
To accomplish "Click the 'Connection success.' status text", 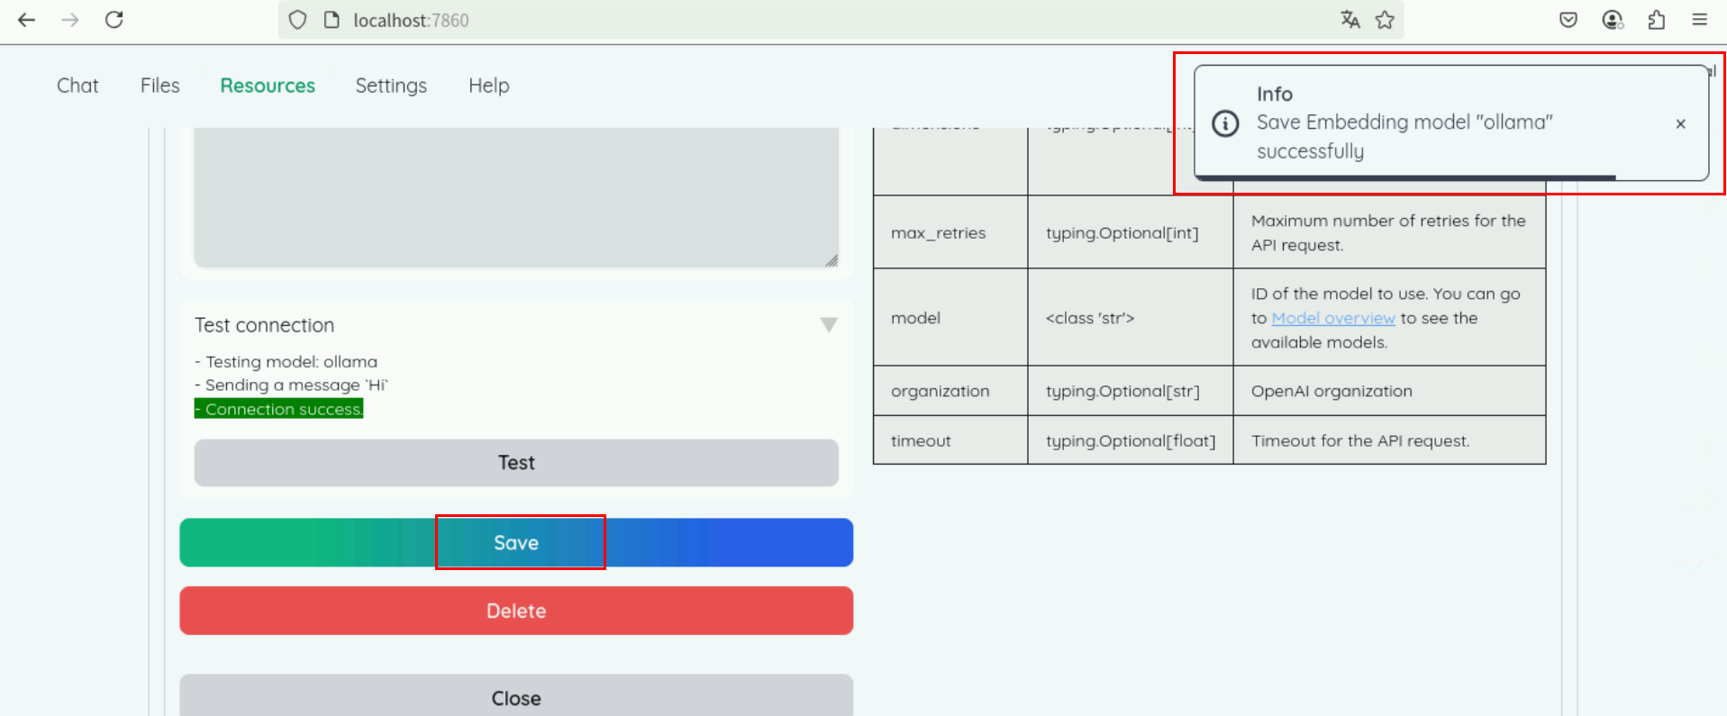I will click(x=279, y=409).
